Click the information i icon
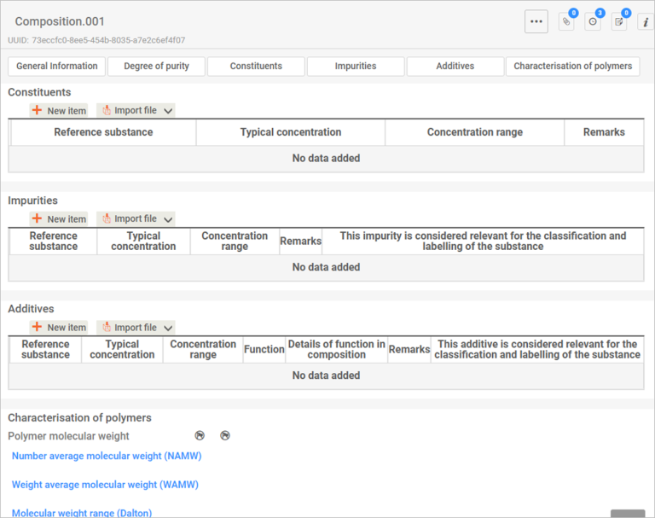The height and width of the screenshot is (518, 655). [646, 22]
